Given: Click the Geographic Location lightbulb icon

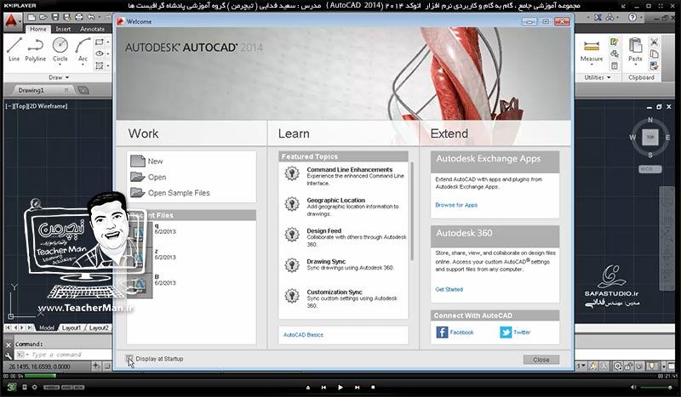Looking at the screenshot, I should pos(292,204).
